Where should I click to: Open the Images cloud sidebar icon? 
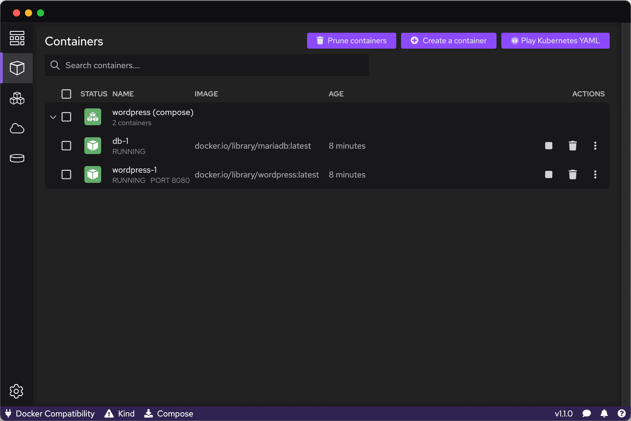point(17,128)
